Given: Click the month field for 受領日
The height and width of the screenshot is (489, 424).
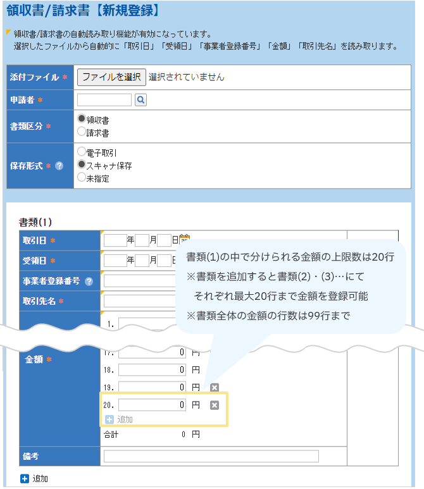Looking at the screenshot, I should 142,261.
